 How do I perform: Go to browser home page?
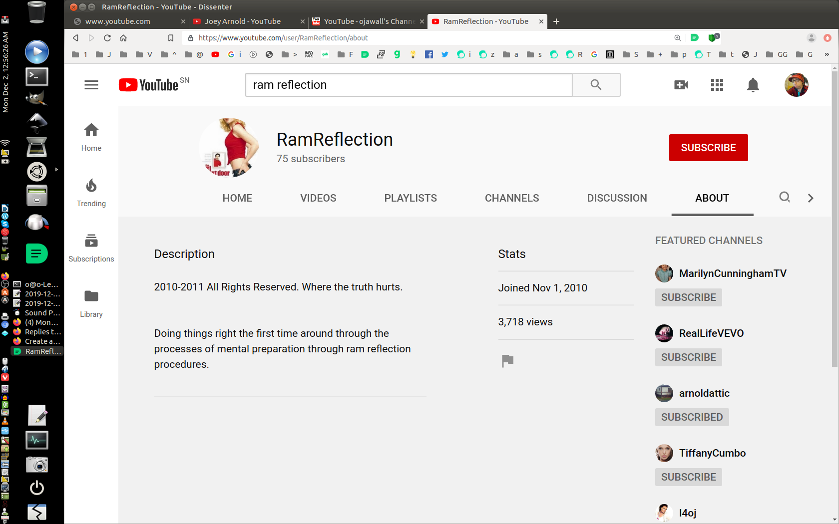123,38
